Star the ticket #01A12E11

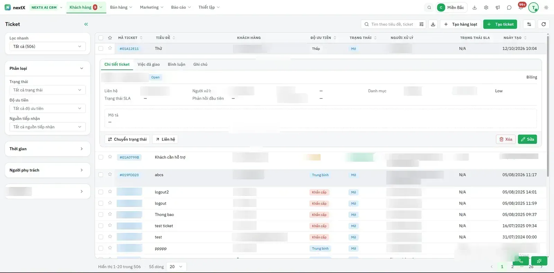(x=110, y=48)
